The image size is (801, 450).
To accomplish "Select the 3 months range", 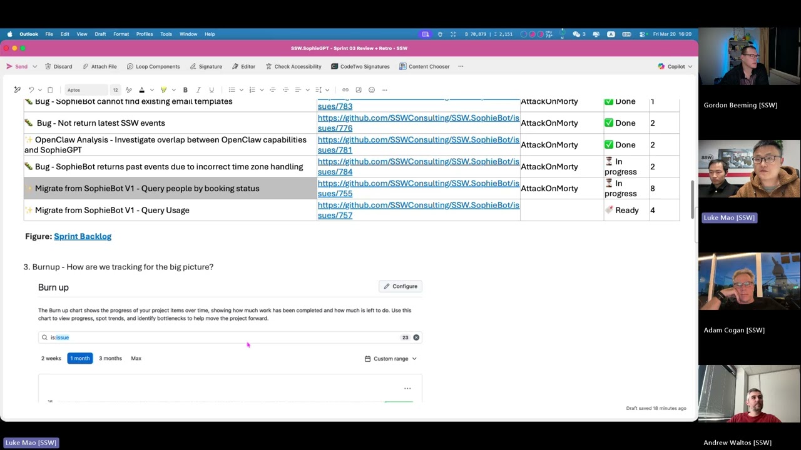I will click(x=110, y=358).
